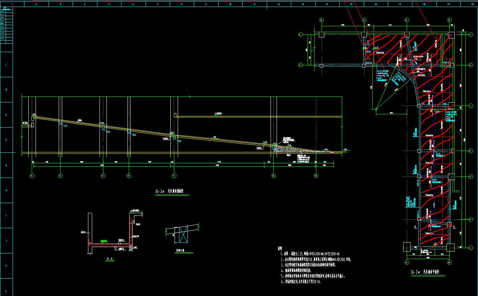Click zone number 5 in the top border
This screenshot has width=478, height=296.
click(x=109, y=5)
